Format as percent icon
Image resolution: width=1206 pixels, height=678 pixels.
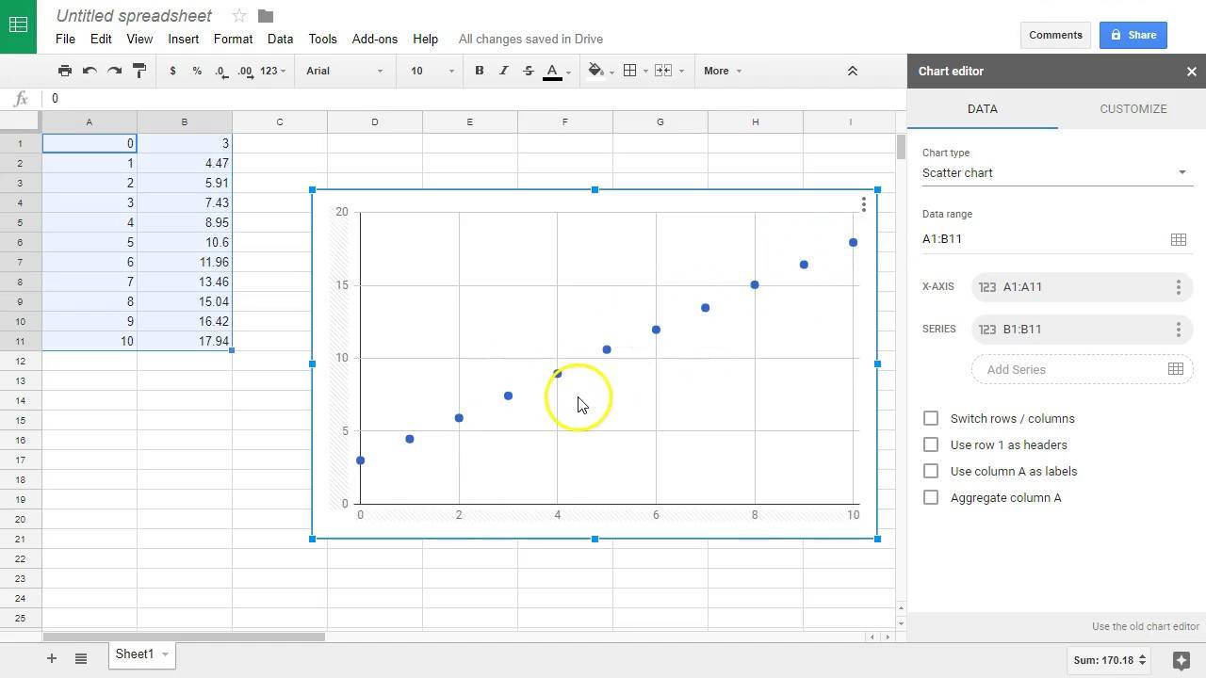pos(197,71)
